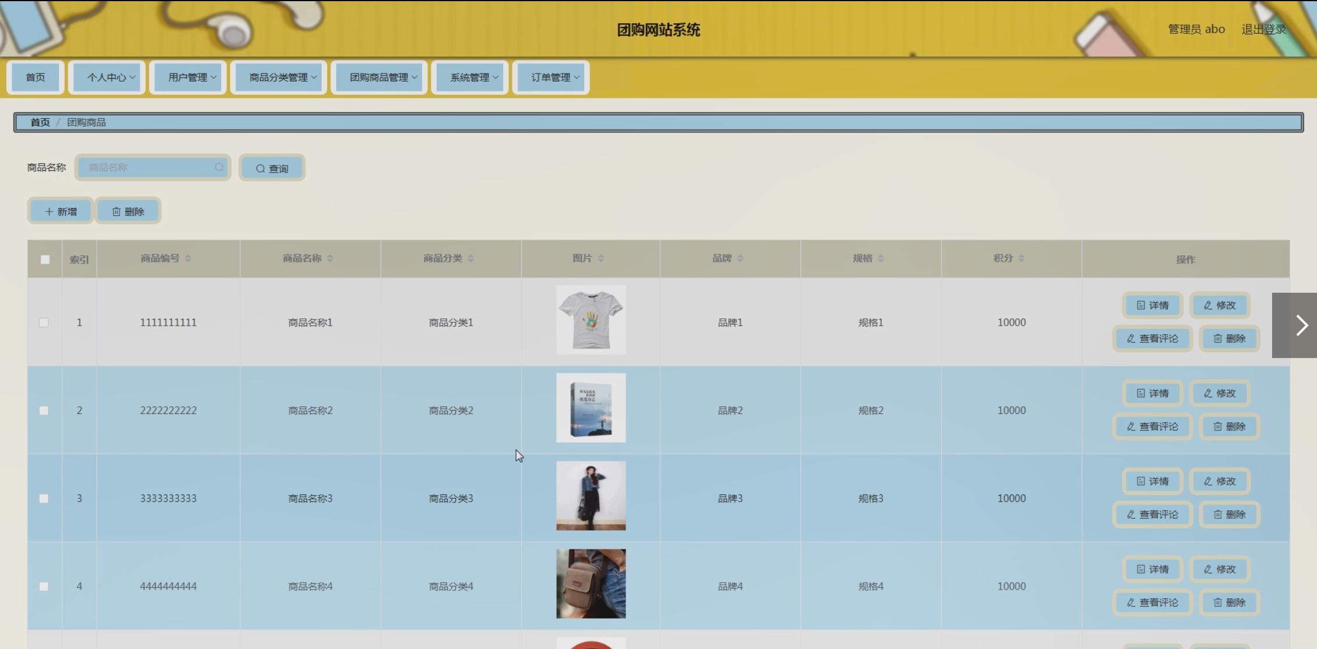This screenshot has height=649, width=1317.
Task: Click 删除 for 商品名称2 row
Action: pos(1229,426)
